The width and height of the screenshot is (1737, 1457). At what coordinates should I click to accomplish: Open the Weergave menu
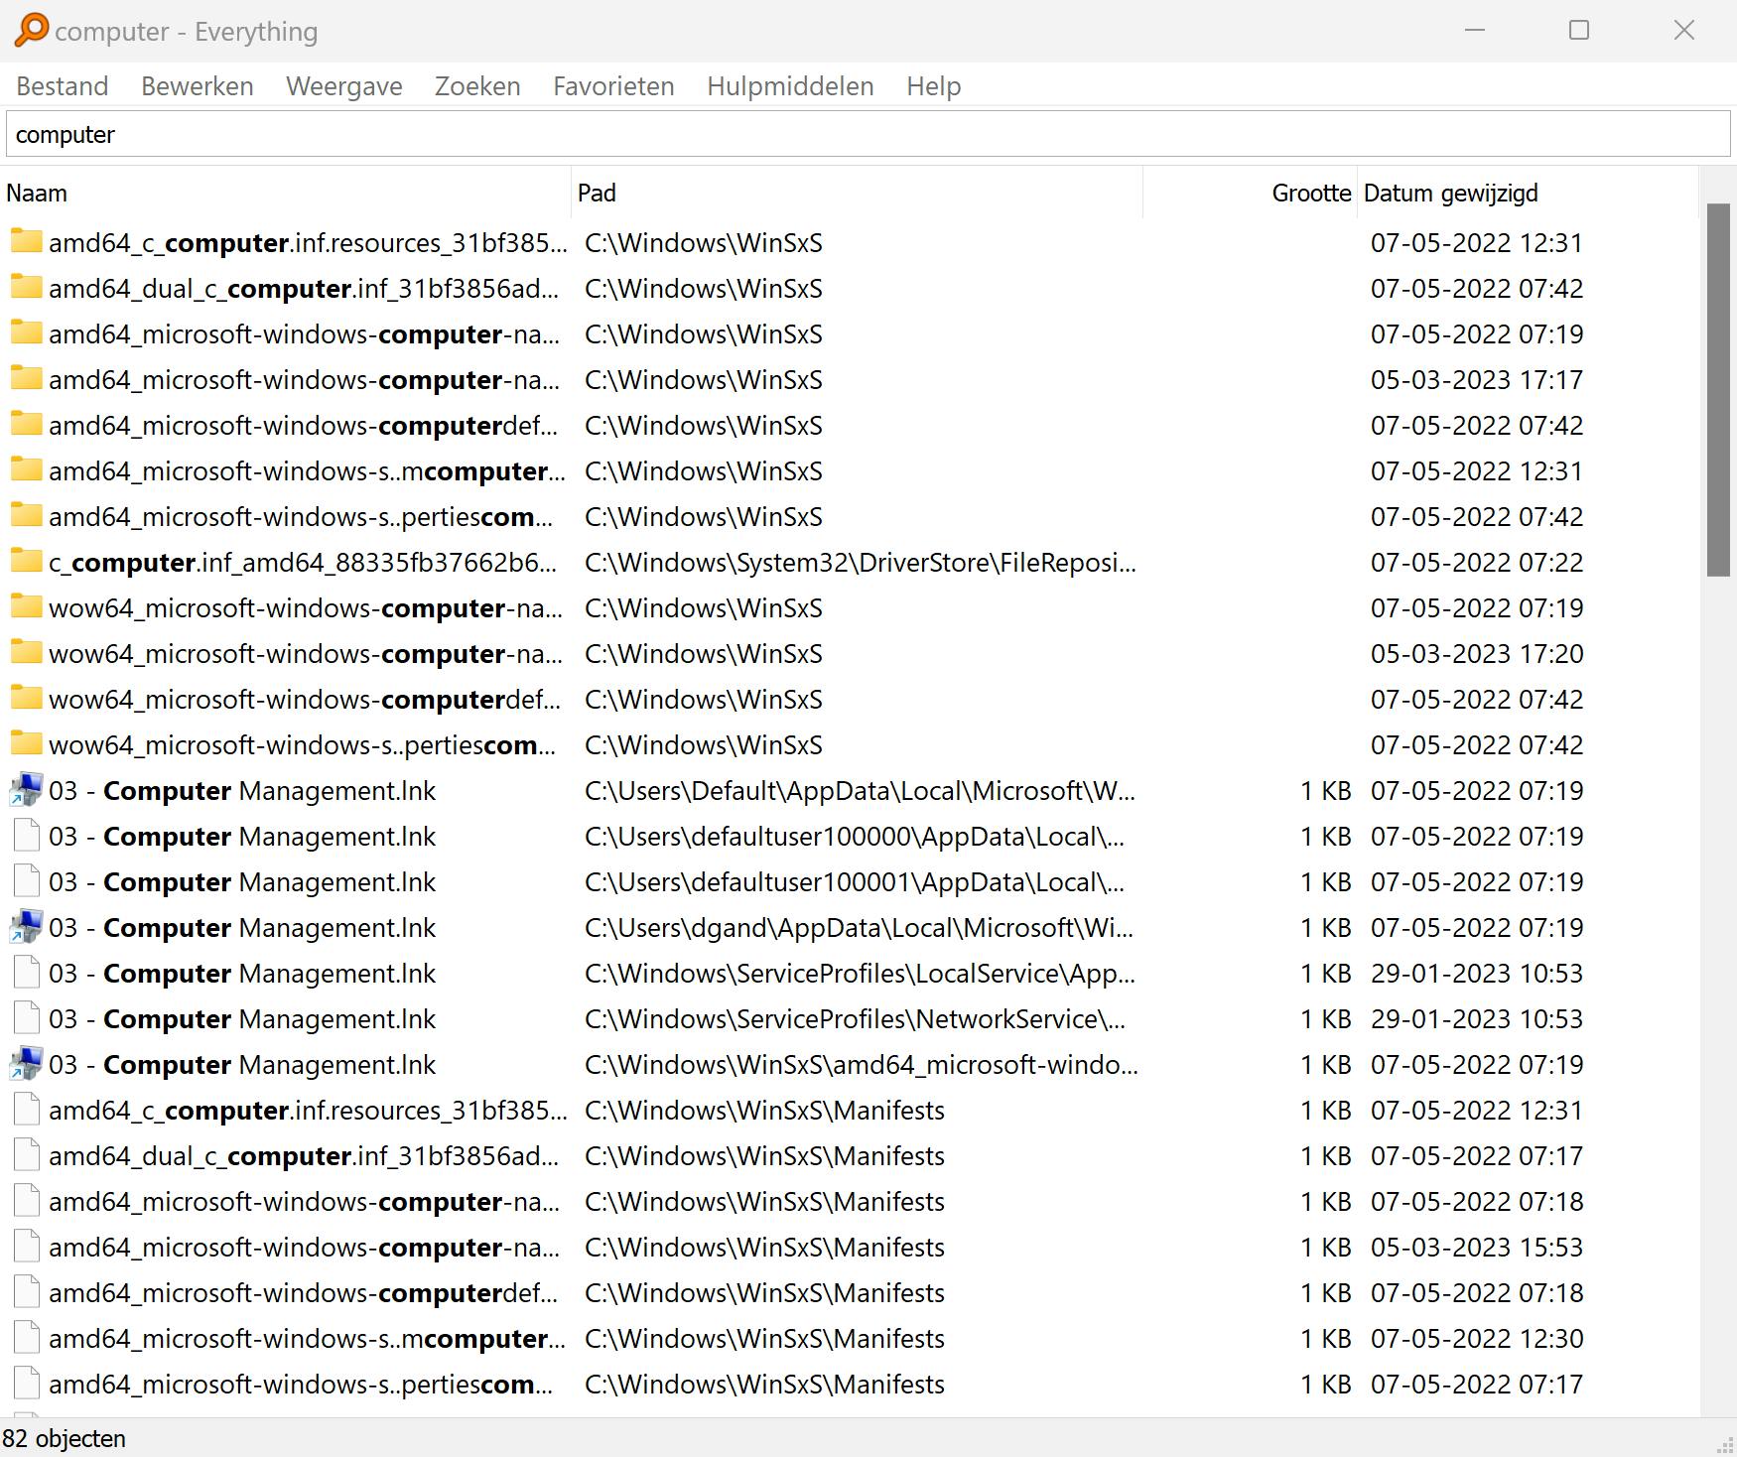coord(344,86)
